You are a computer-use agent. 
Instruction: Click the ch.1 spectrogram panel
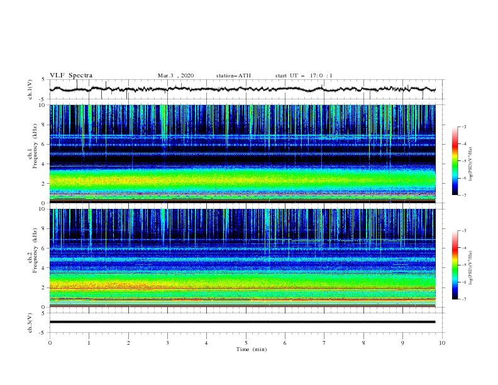(243, 153)
